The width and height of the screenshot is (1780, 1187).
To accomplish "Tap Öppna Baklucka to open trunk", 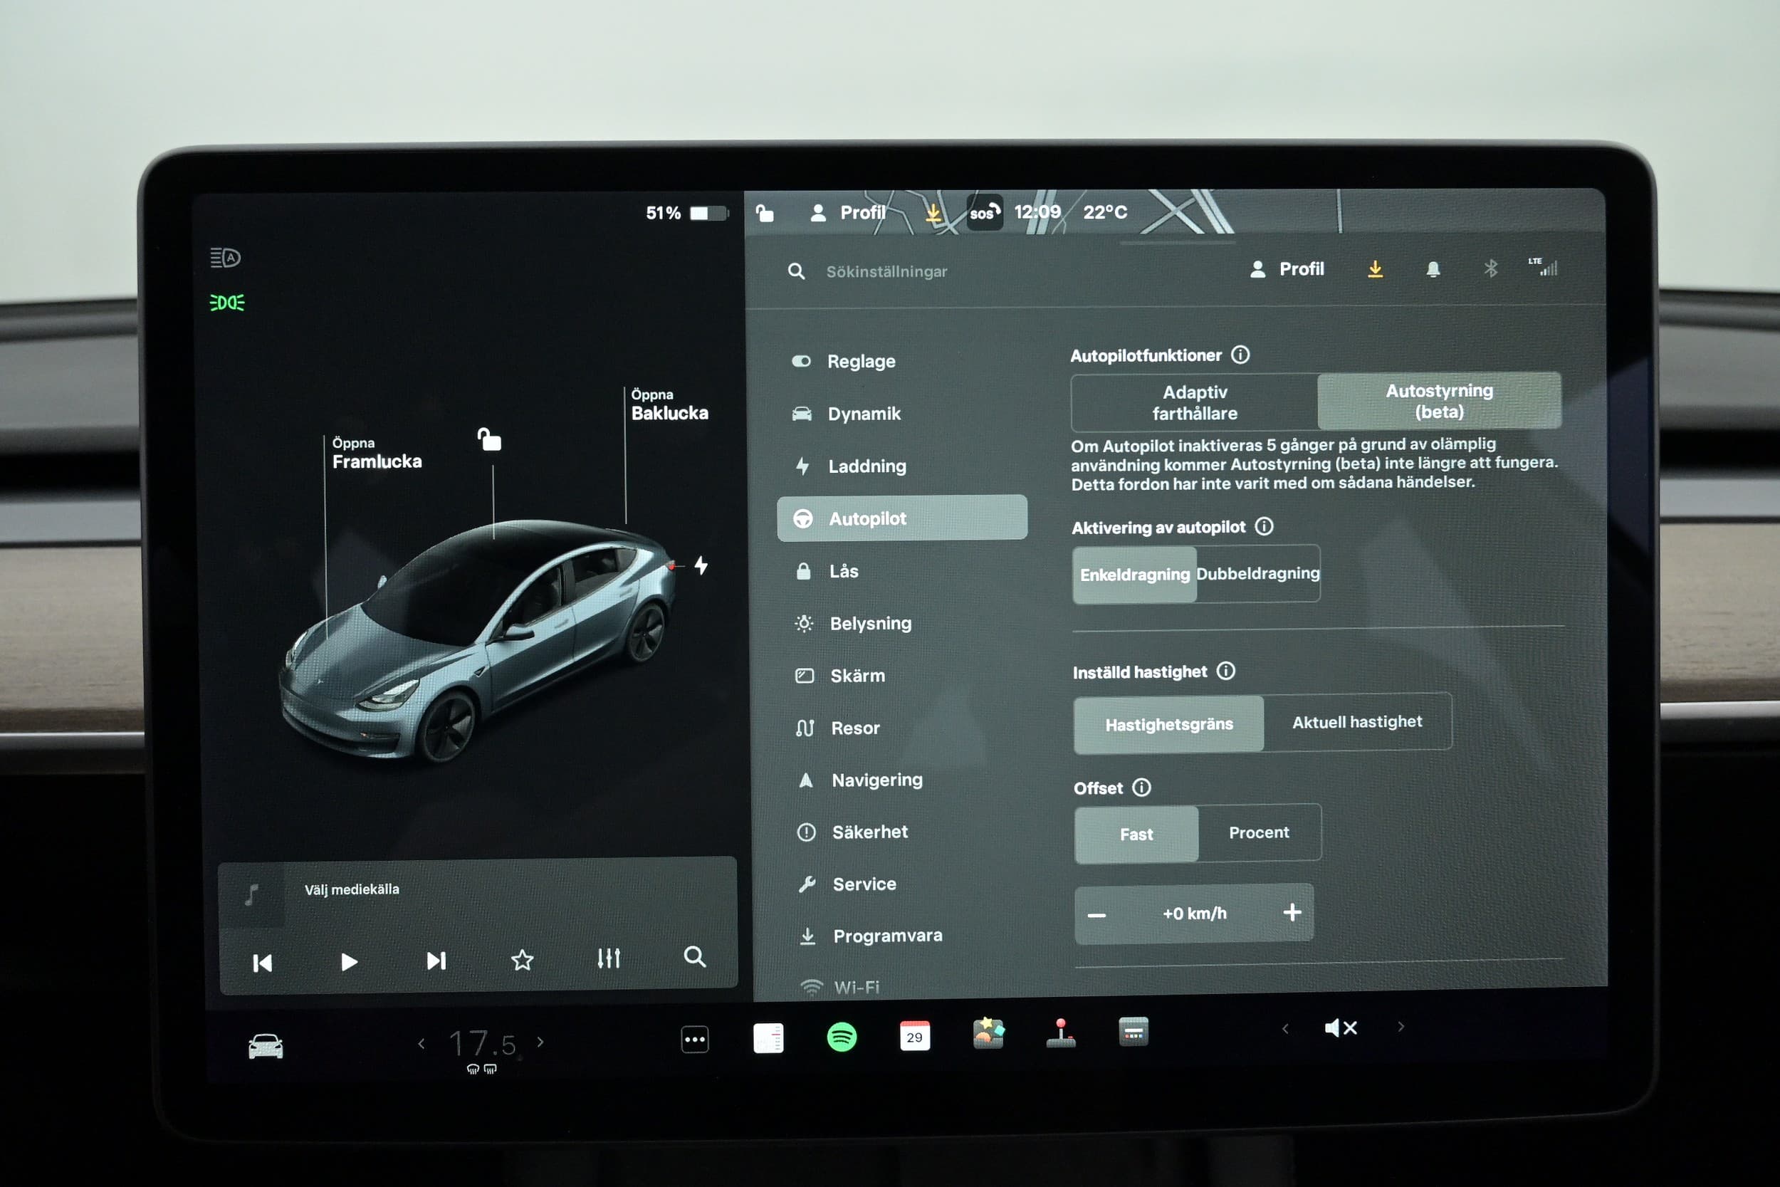I will pos(669,405).
